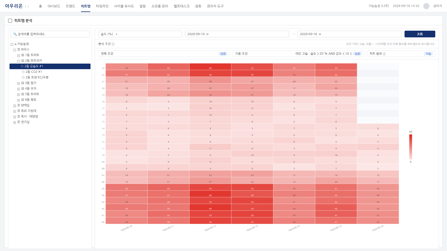Collapse the 2동 파프리카 tree node
The image size is (447, 251).
coord(19,61)
